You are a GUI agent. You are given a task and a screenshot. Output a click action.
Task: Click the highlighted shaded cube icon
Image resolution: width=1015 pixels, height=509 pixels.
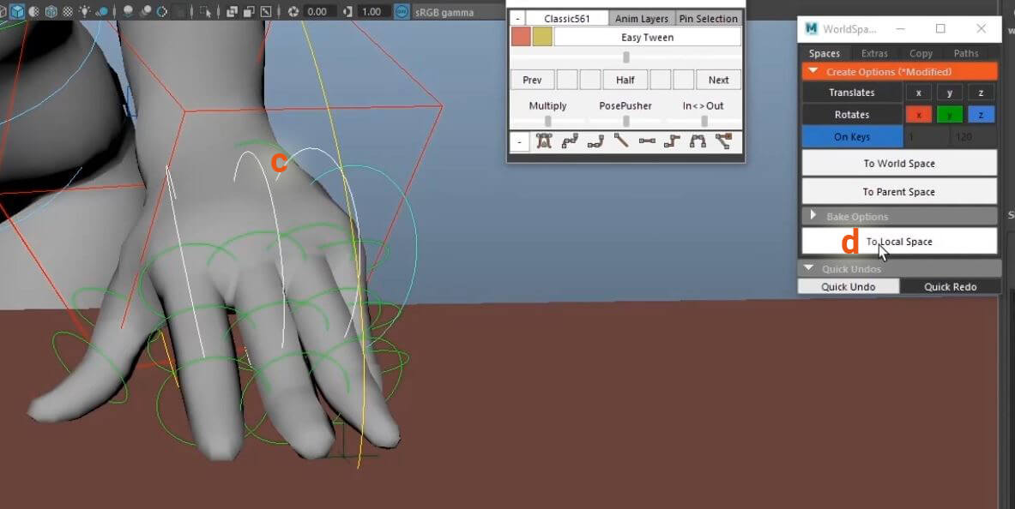click(16, 12)
